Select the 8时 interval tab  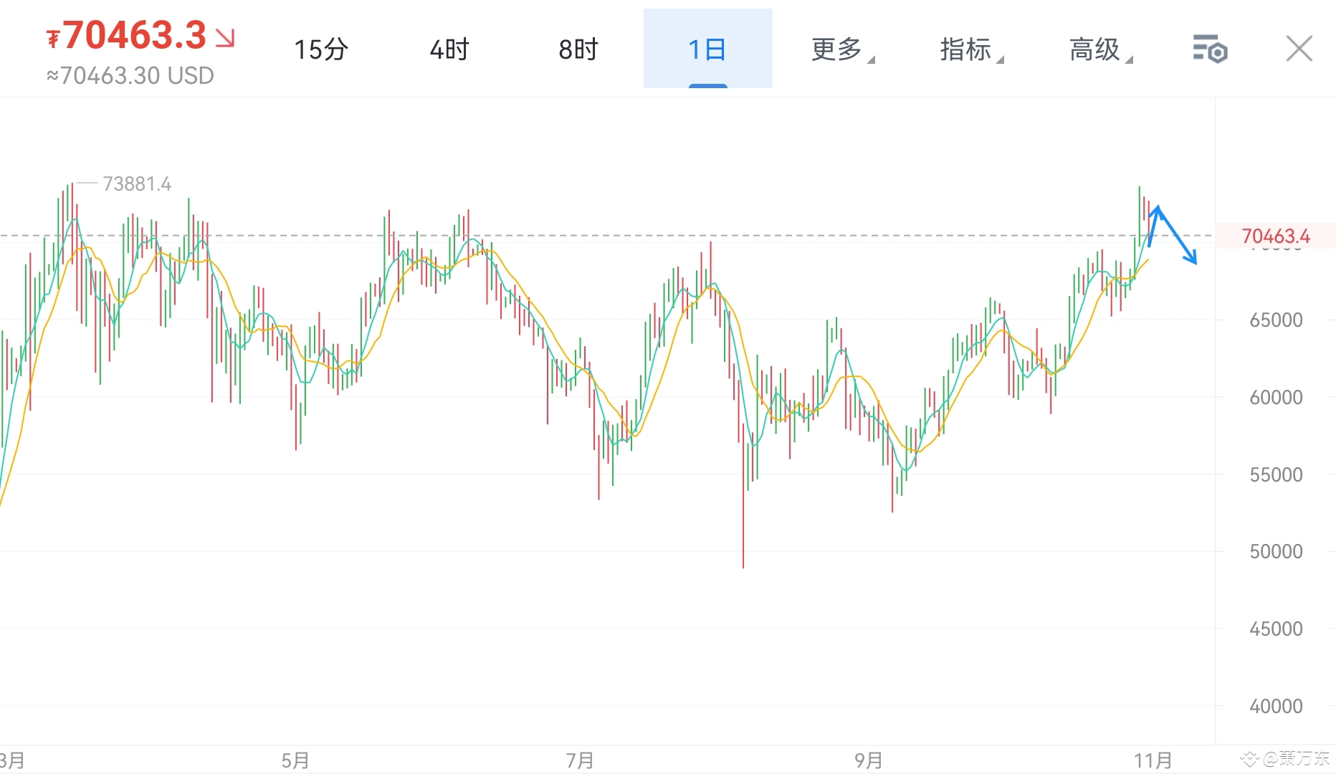pyautogui.click(x=578, y=50)
